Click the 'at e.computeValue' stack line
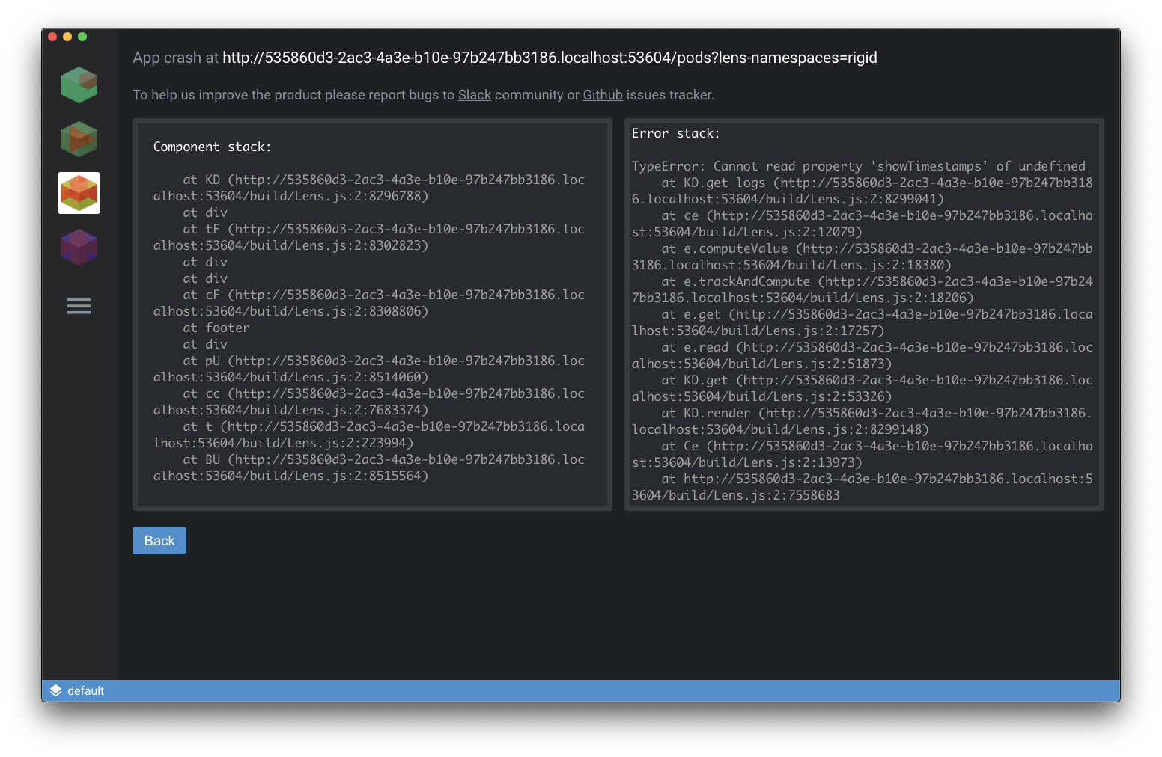The height and width of the screenshot is (757, 1162). click(862, 257)
